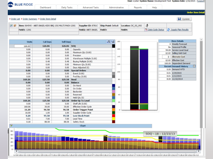Click the item chart icon beside Item
Image resolution: width=213 pixels, height=159 pixels.
[11, 25]
